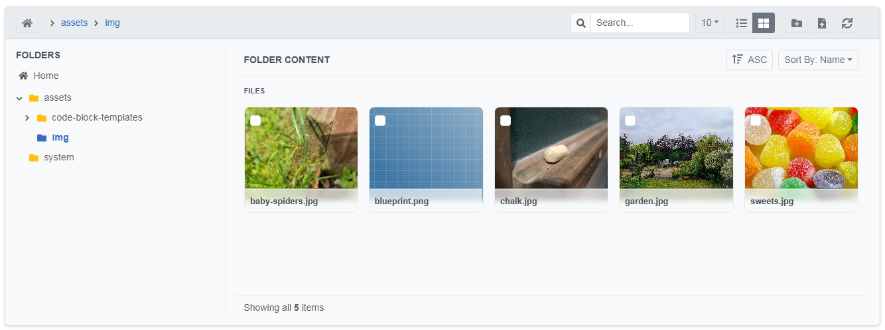Tick the checkbox on blueprint.png

point(380,121)
